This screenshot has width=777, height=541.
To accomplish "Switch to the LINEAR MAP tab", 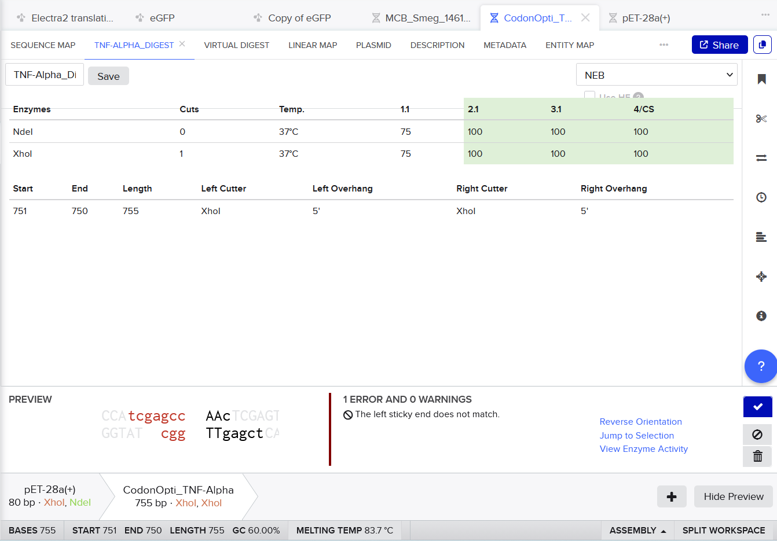I will (313, 45).
